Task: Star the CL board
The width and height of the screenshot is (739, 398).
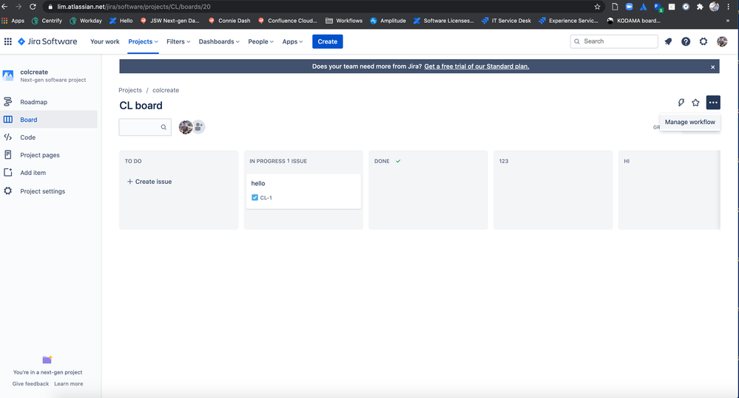Action: click(x=695, y=103)
